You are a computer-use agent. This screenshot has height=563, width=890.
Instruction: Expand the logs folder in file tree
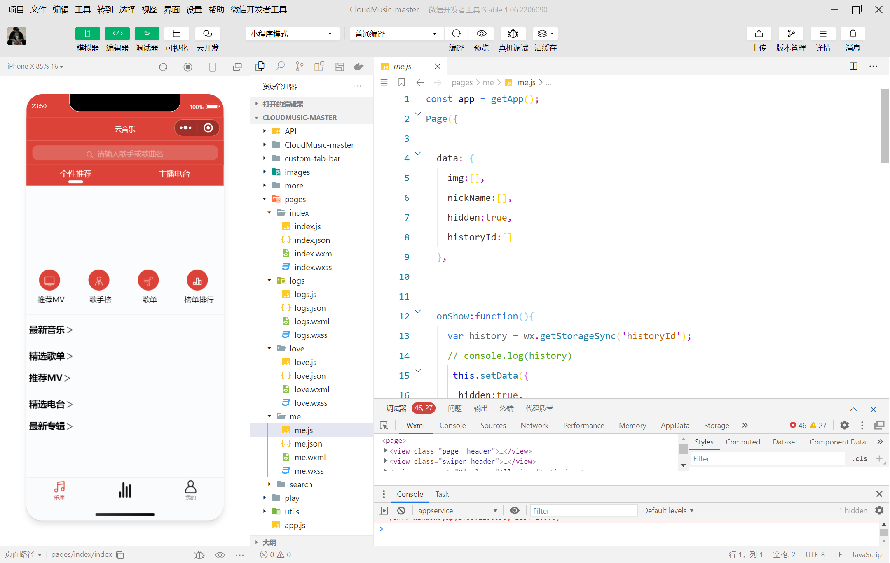pyautogui.click(x=270, y=281)
